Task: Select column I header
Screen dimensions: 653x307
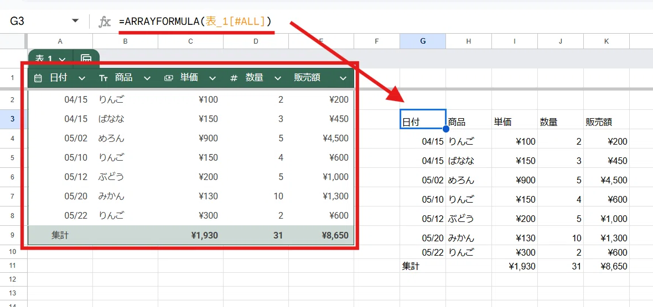Action: (x=514, y=41)
